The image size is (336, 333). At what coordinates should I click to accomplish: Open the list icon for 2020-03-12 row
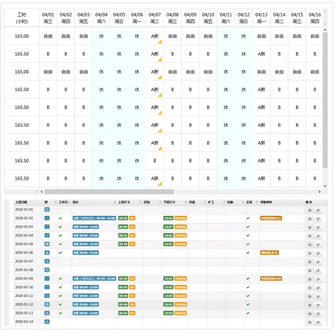[x=309, y=305]
